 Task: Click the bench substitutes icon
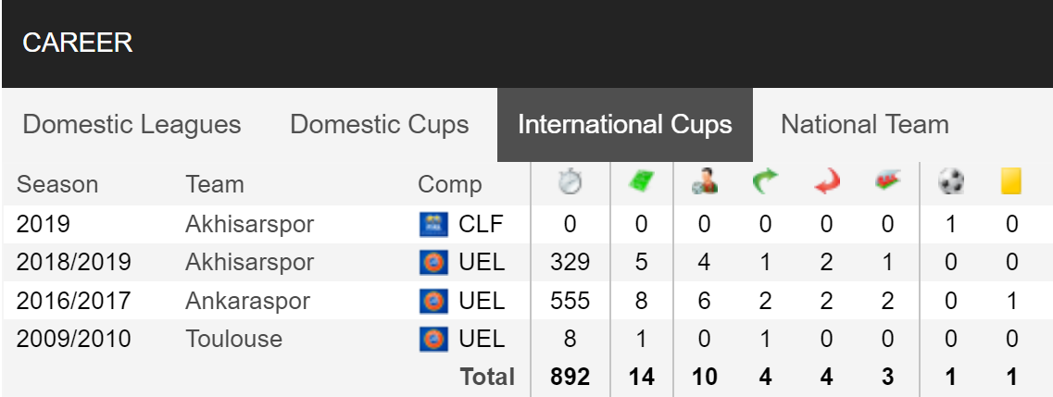click(888, 181)
